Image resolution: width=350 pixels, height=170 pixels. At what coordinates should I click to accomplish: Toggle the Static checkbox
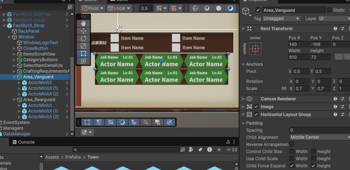[x=329, y=10]
